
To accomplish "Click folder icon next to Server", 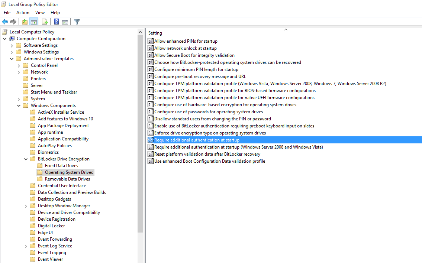I will pyautogui.click(x=26, y=85).
